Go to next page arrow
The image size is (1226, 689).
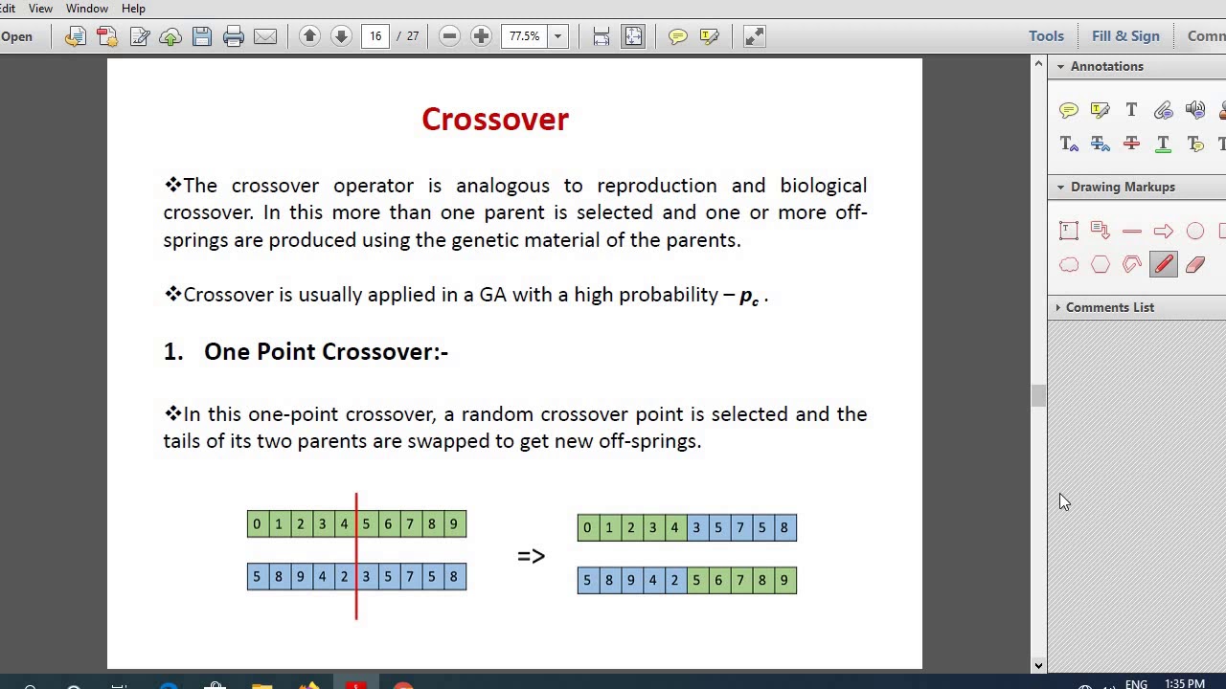341,36
